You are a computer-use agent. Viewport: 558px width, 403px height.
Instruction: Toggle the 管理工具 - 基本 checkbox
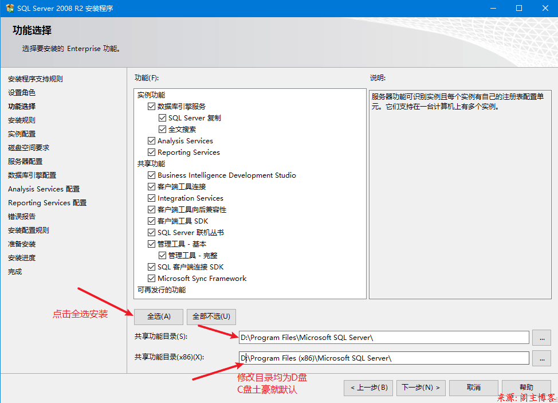[x=152, y=244]
